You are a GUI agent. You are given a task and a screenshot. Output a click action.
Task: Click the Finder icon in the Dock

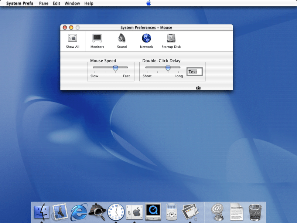point(42,212)
